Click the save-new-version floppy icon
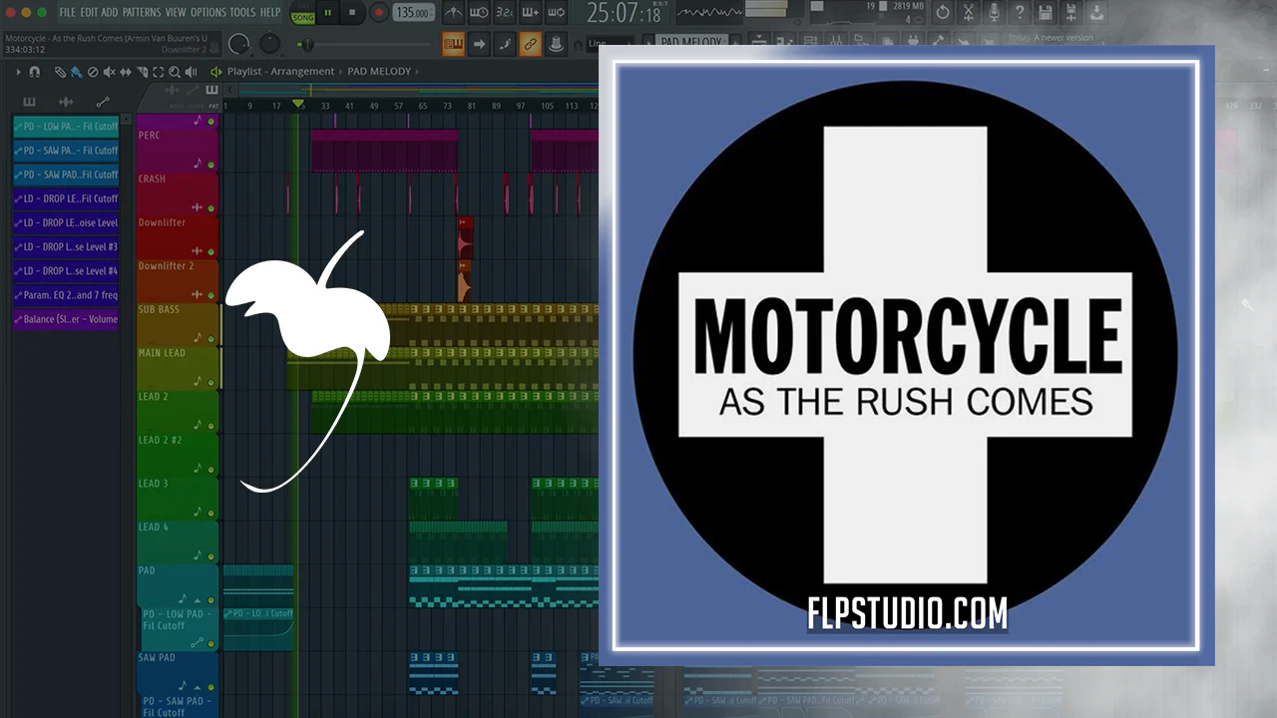The width and height of the screenshot is (1277, 718). click(x=1071, y=13)
